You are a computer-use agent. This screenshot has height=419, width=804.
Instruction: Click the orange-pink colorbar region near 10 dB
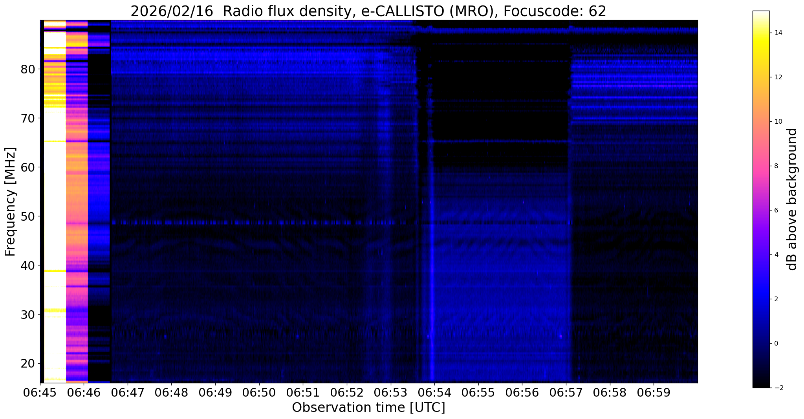(761, 122)
